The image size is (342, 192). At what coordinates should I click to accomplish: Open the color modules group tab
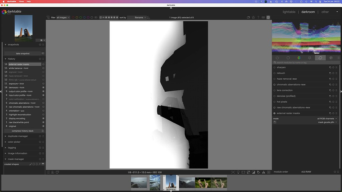[298, 58]
